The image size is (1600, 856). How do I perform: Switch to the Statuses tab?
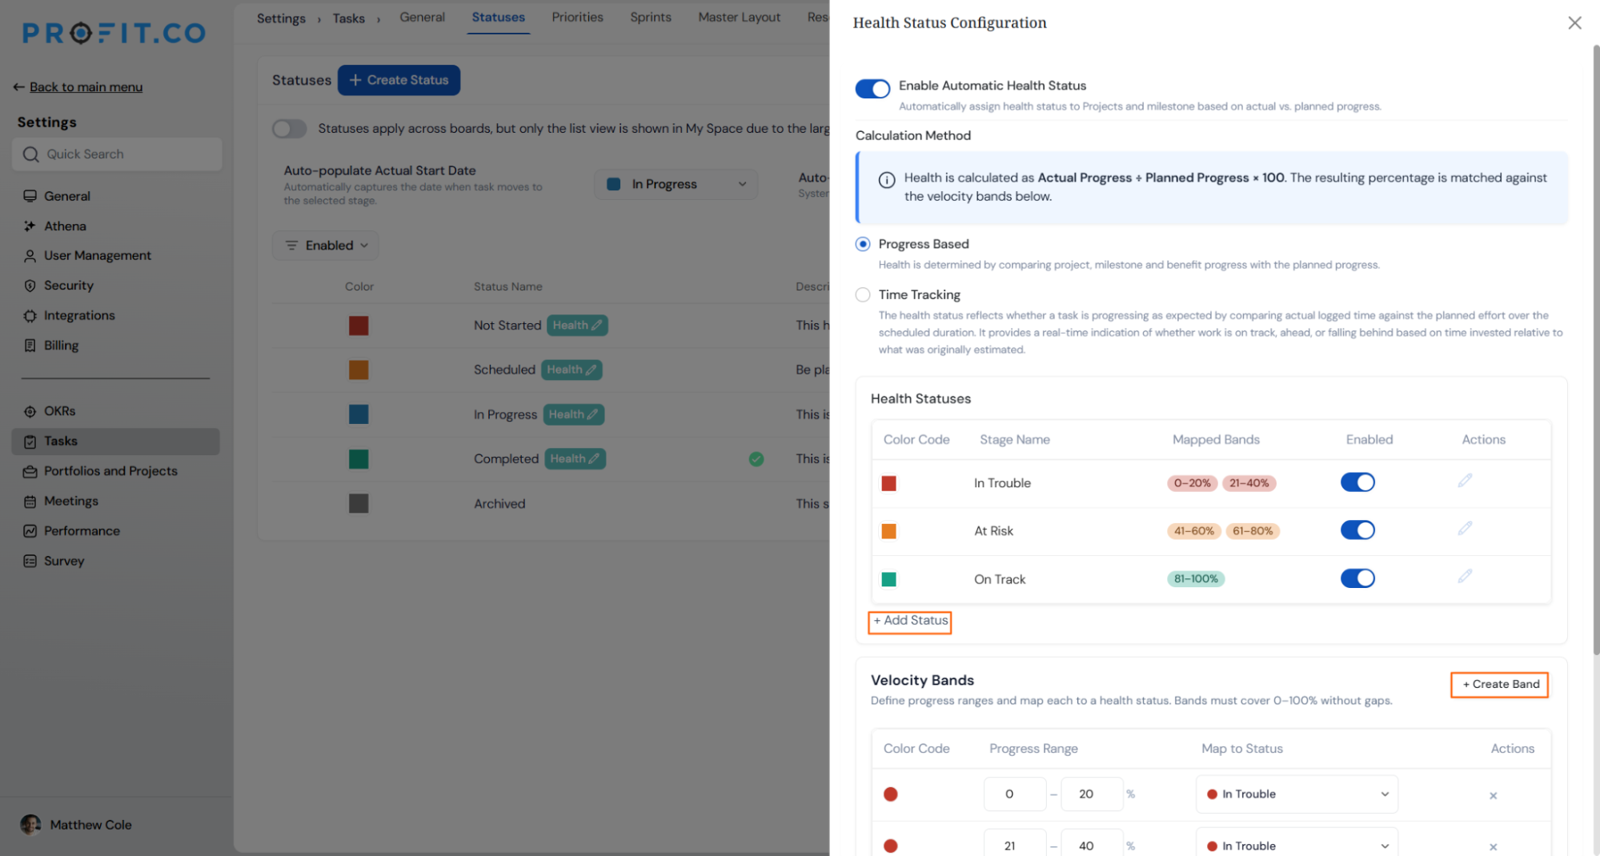pyautogui.click(x=498, y=18)
